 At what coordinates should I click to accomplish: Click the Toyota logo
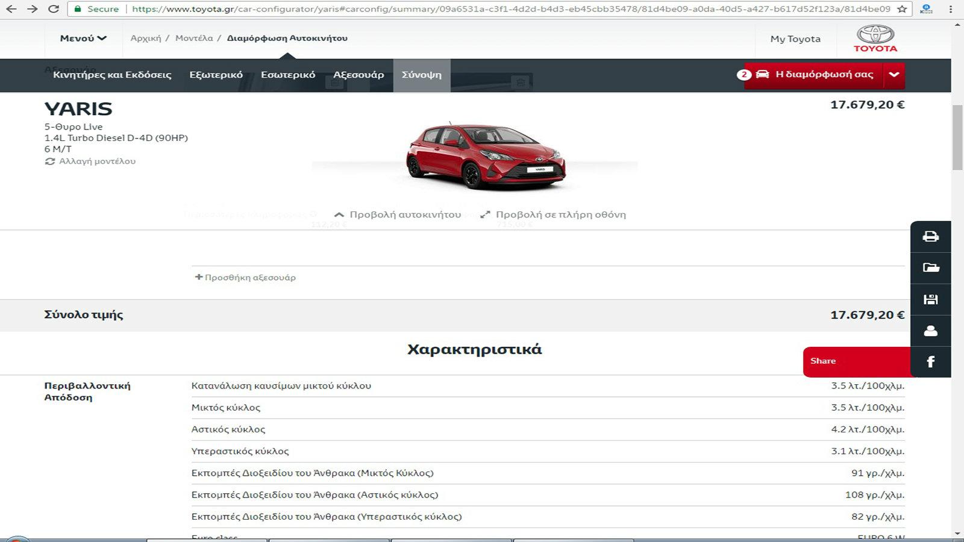click(x=875, y=38)
